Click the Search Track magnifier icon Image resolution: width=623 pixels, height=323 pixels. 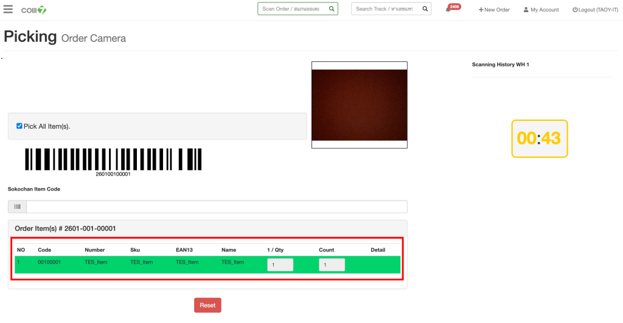point(425,9)
